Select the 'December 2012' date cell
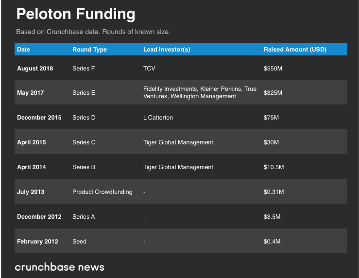 [39, 217]
